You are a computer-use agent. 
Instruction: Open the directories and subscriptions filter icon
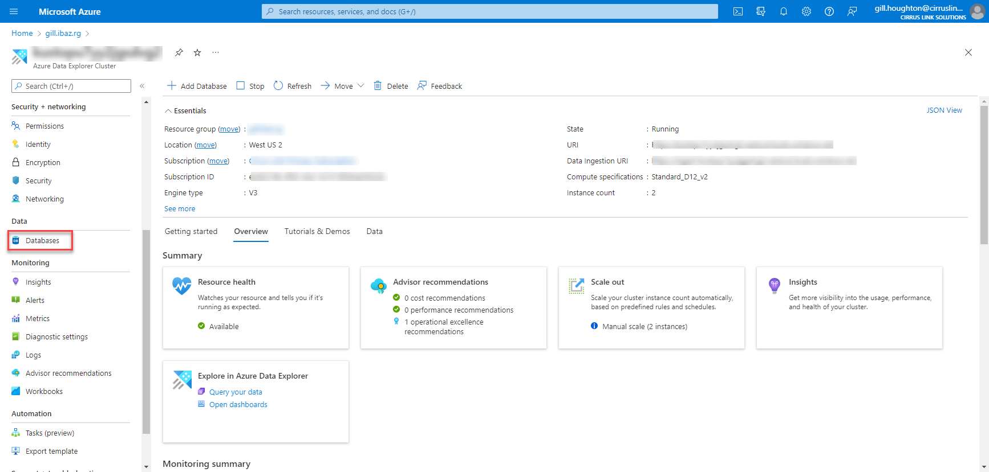click(x=760, y=11)
